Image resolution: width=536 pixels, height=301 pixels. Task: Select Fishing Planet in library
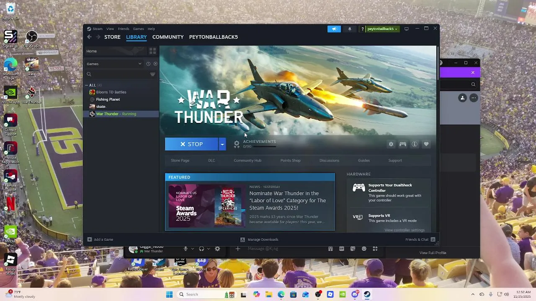(108, 99)
